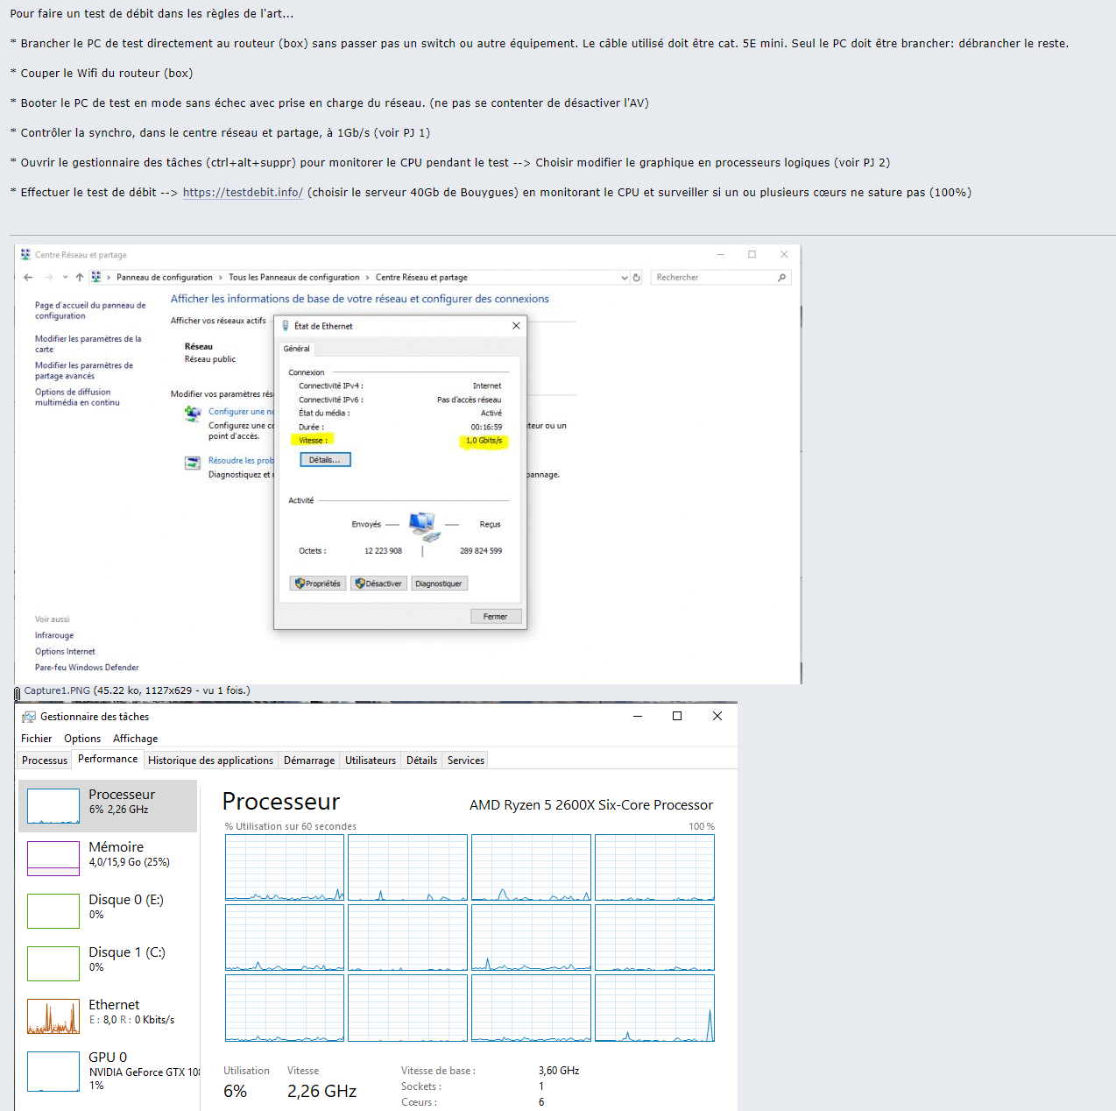Select the Mémoire graph thumbnail
This screenshot has width=1116, height=1111.
53,859
